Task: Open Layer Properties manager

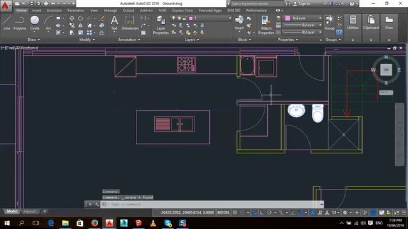Action: (161, 25)
